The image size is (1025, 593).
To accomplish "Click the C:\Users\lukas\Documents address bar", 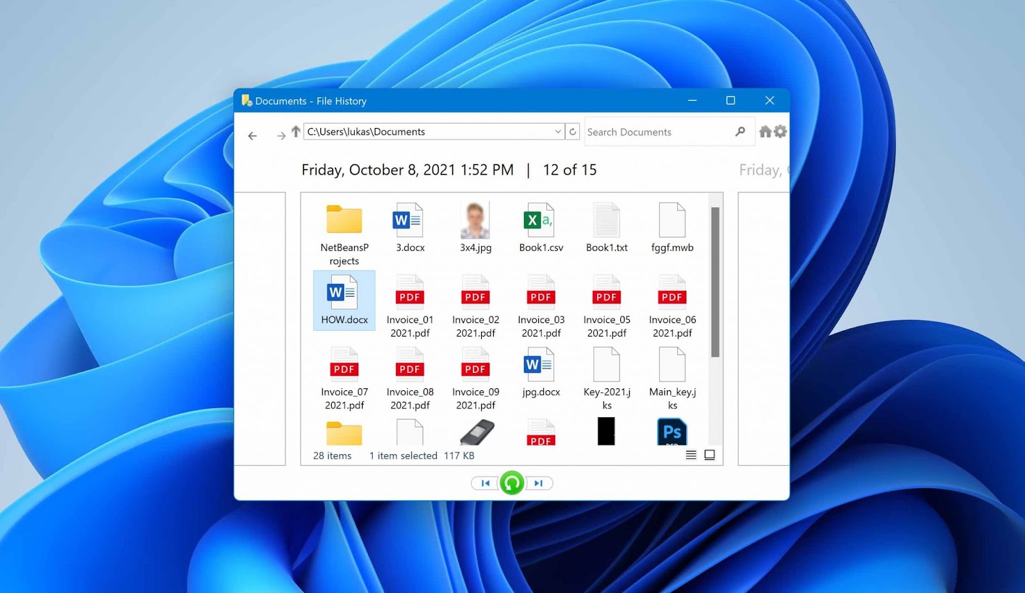I will coord(434,132).
